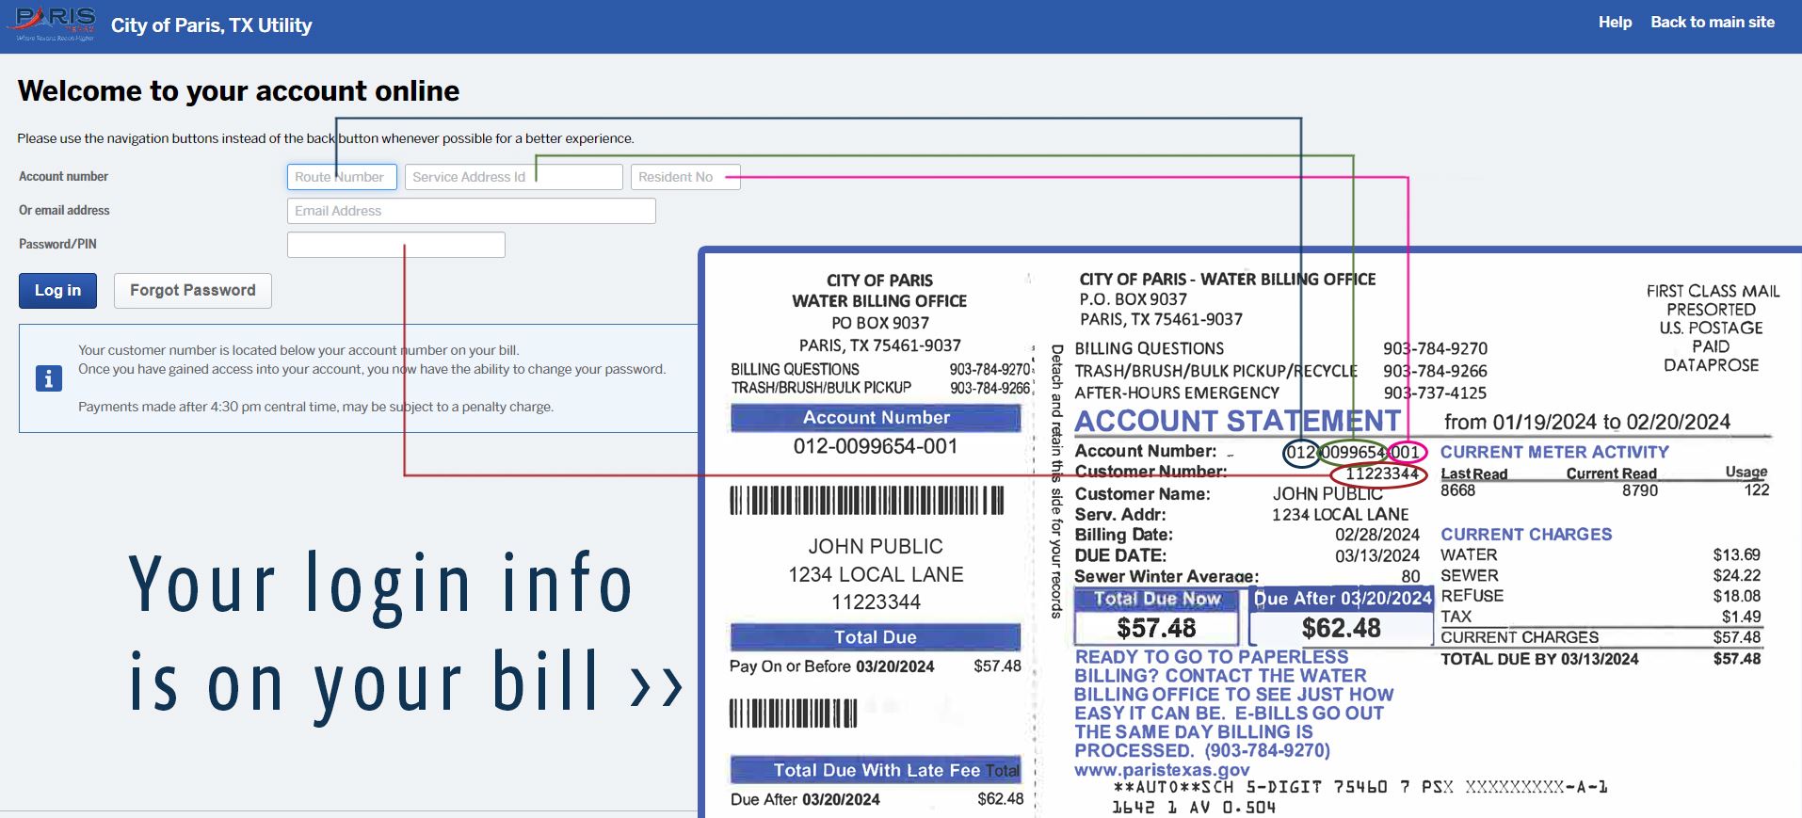Click the ACCOUNT STATEMENT heading
The height and width of the screenshot is (818, 1802).
tap(1237, 421)
